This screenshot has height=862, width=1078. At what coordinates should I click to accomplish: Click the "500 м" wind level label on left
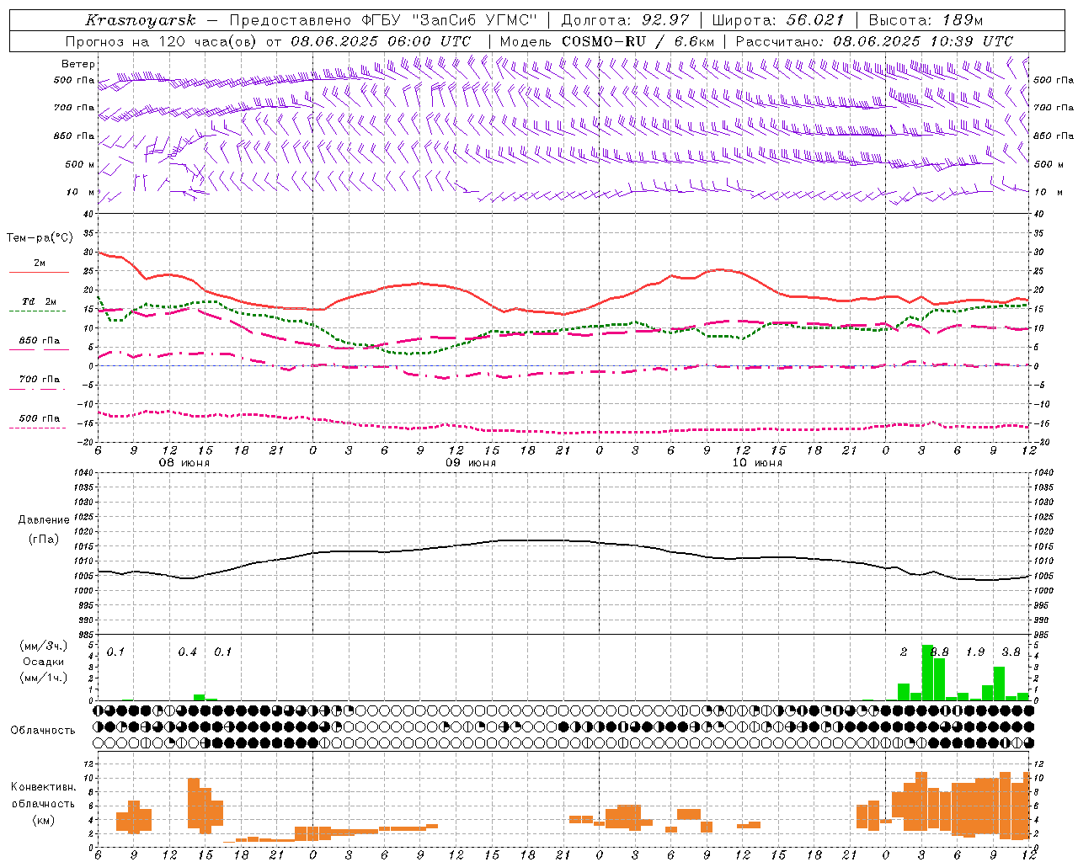tap(79, 164)
